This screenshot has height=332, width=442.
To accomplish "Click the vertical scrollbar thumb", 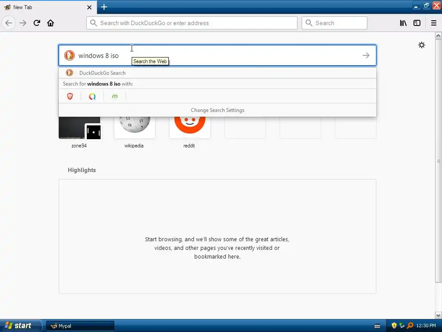I will pos(438,161).
